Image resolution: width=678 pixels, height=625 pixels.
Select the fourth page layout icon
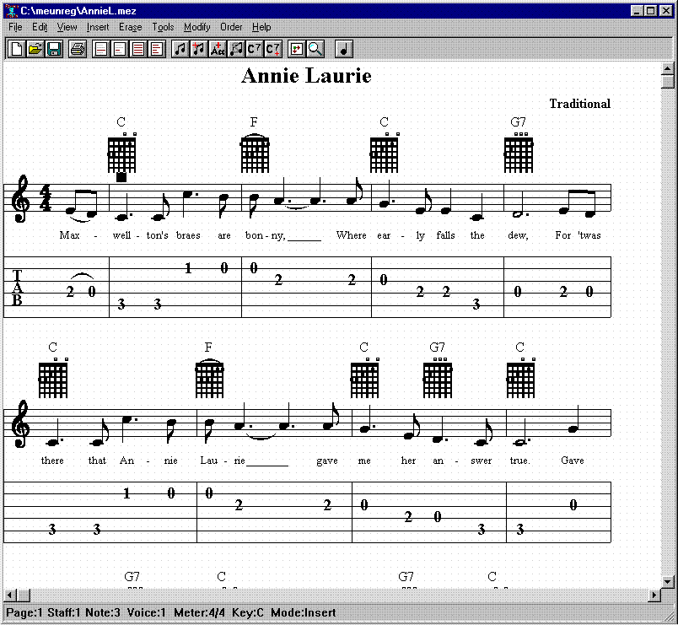(x=157, y=49)
